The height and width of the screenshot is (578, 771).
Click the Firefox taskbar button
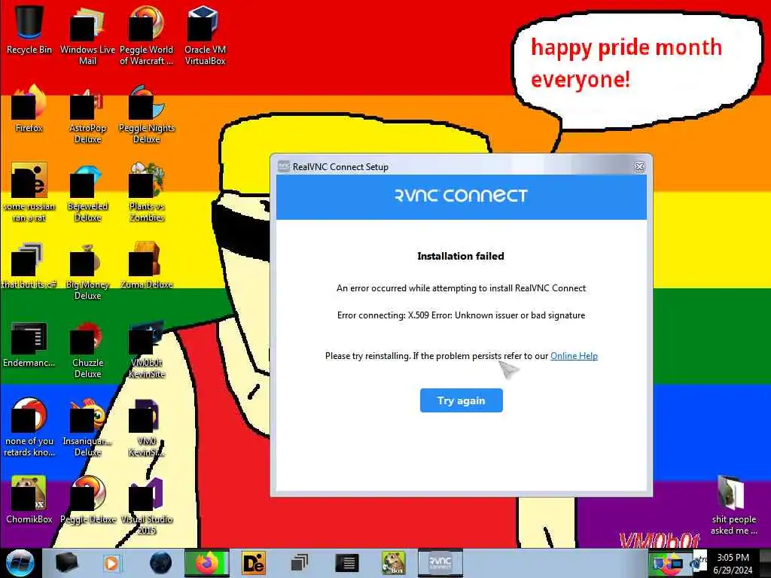coord(206,563)
